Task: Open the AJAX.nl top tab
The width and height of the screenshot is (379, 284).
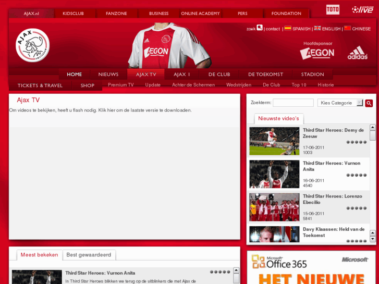Action: coord(31,14)
